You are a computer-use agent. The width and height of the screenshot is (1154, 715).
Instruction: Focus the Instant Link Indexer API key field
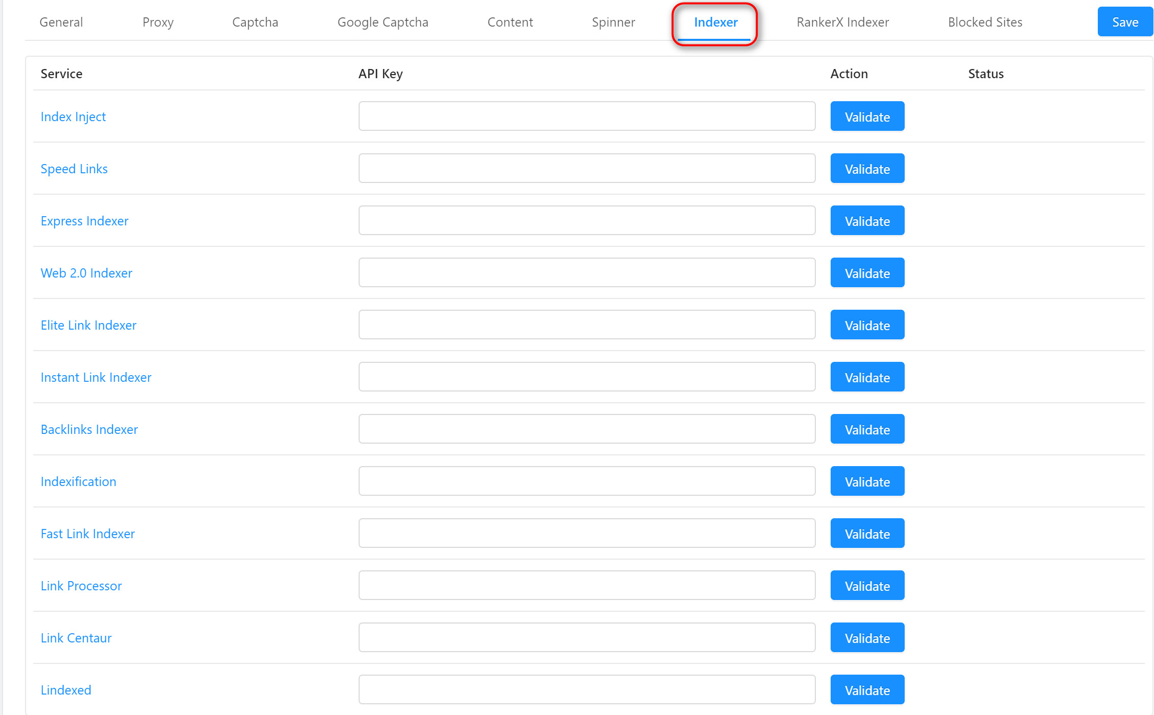click(586, 377)
